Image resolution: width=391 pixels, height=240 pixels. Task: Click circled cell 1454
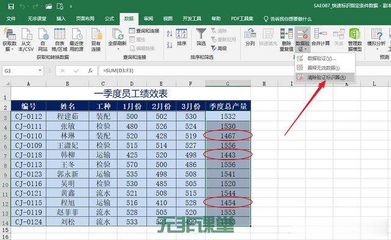[228, 203]
